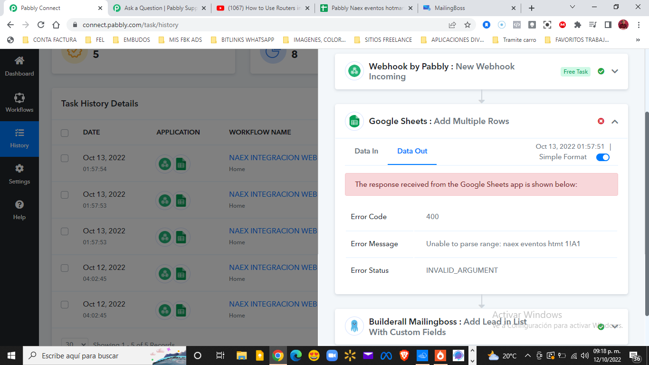Open the records-per-page dropdown showing 30
The height and width of the screenshot is (365, 649).
[75, 344]
